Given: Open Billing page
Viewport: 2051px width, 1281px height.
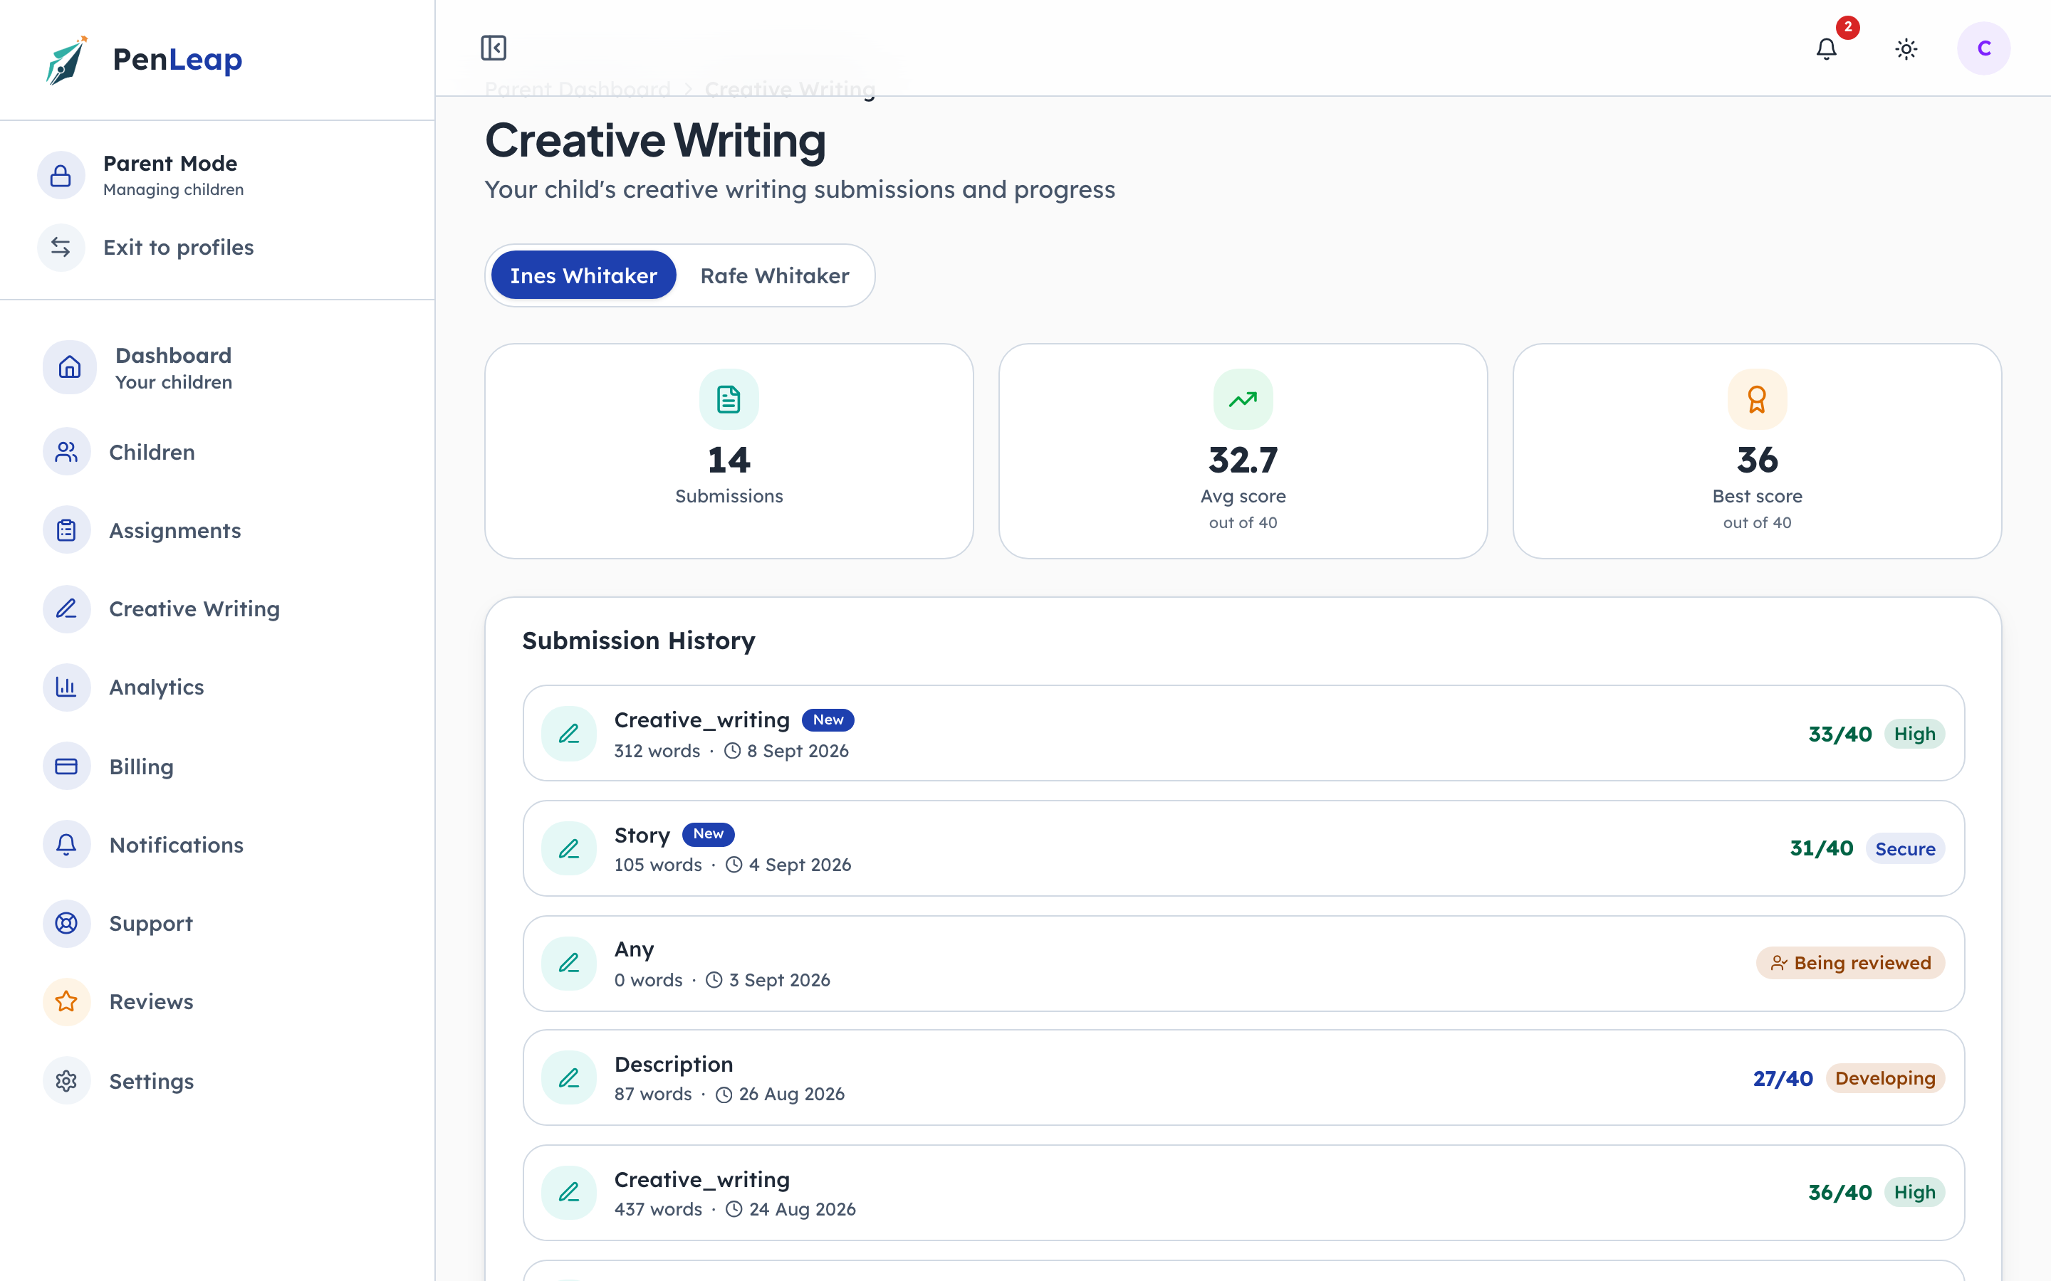Looking at the screenshot, I should (x=218, y=766).
